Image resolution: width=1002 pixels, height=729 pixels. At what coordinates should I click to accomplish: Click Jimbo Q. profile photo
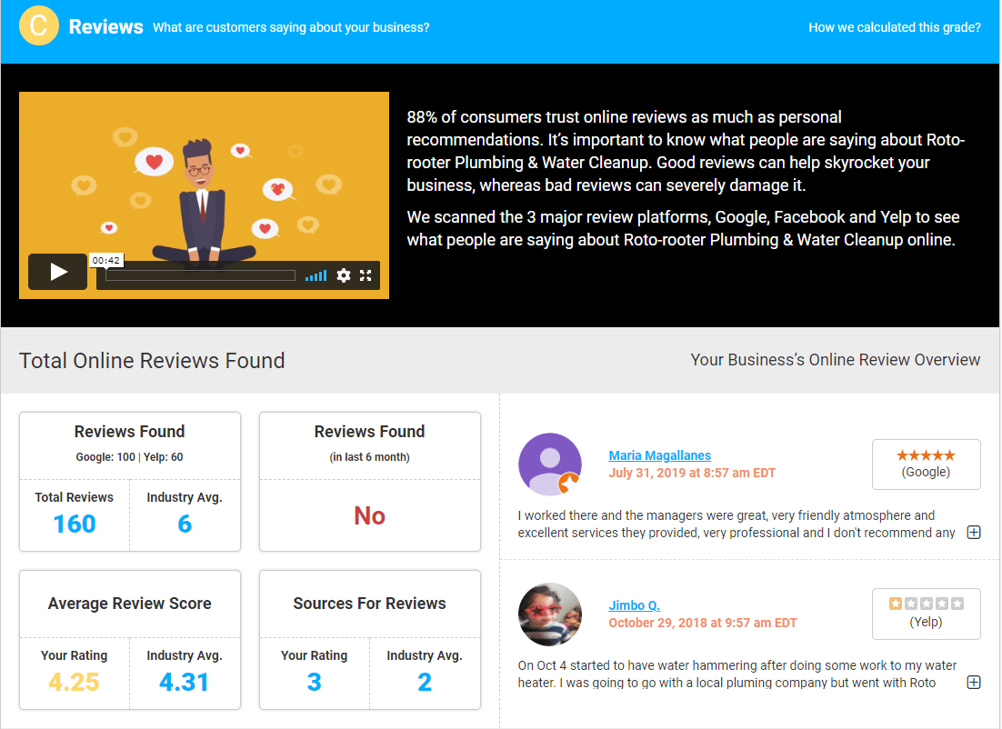pyautogui.click(x=549, y=614)
